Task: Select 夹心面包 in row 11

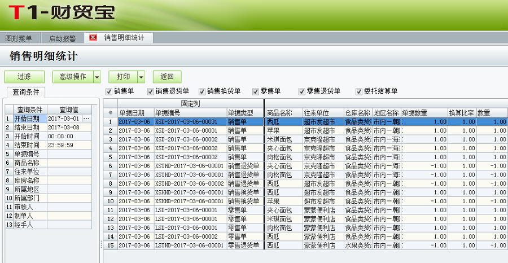Action: [x=284, y=210]
